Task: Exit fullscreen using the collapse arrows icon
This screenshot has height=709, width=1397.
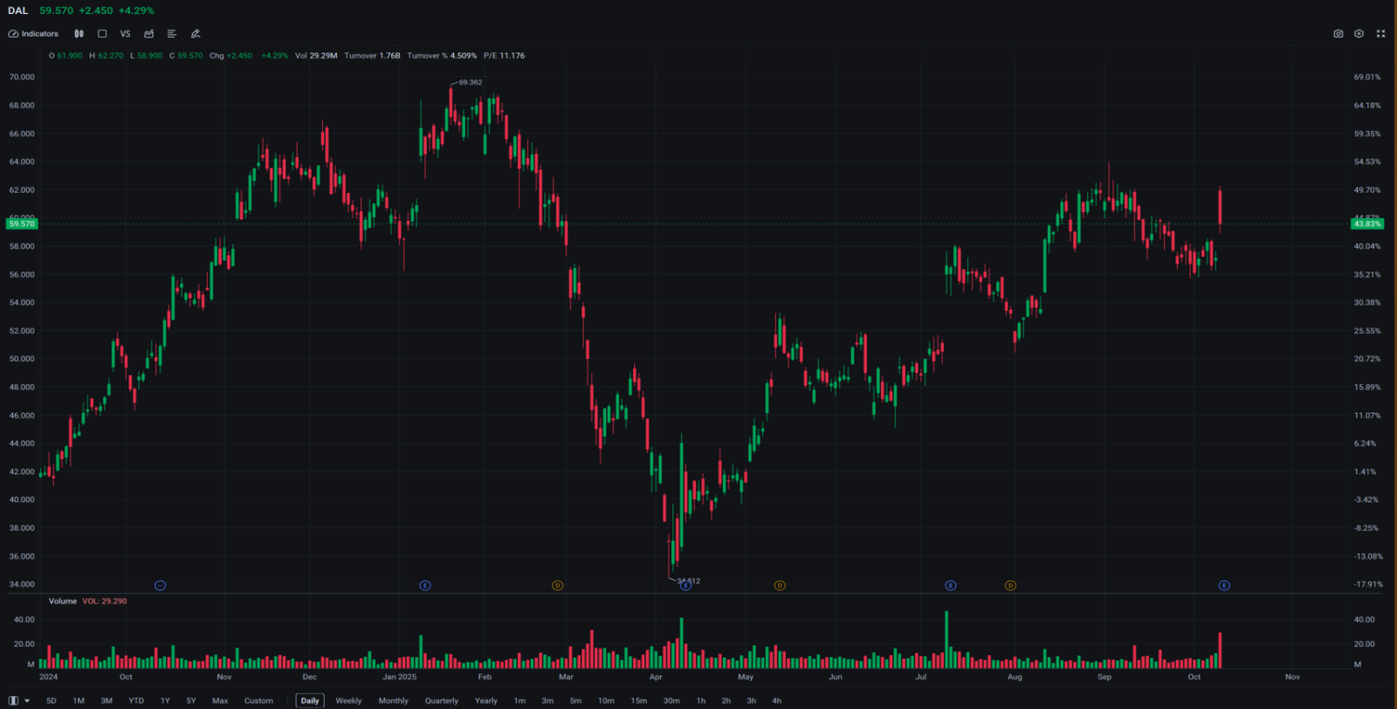Action: 1380,34
